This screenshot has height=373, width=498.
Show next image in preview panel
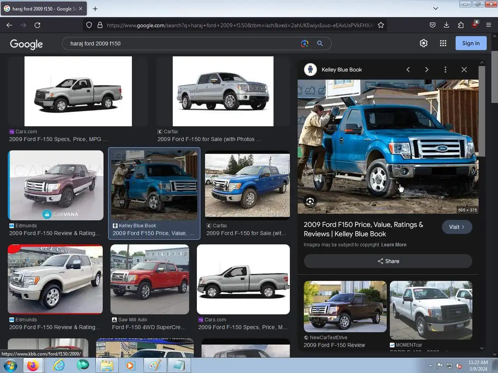coord(427,70)
